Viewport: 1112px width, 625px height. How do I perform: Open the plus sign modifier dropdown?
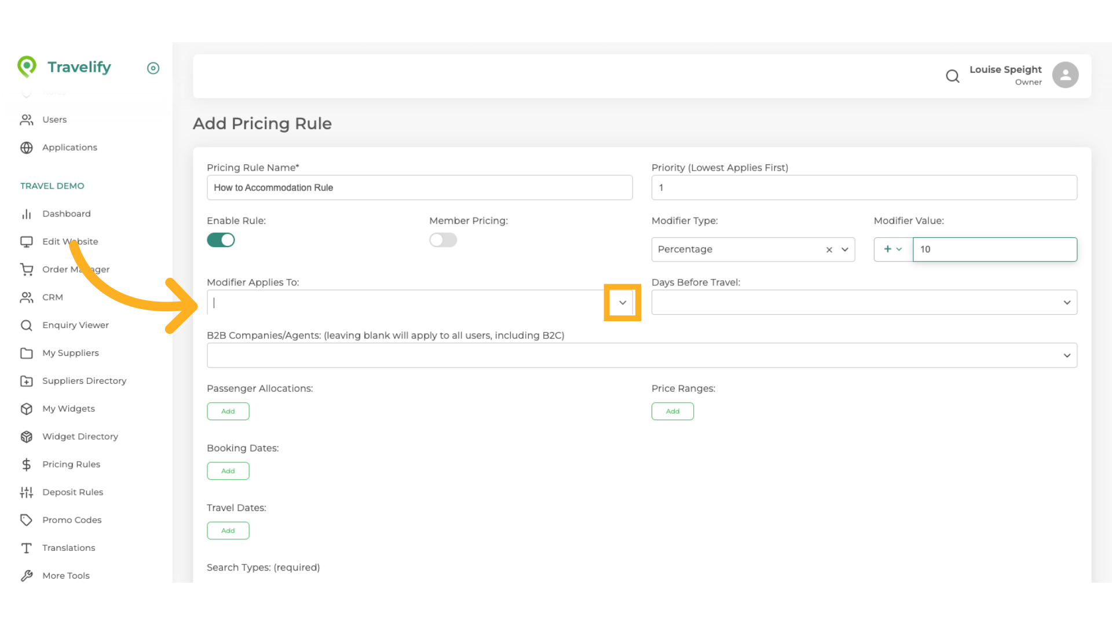tap(892, 249)
